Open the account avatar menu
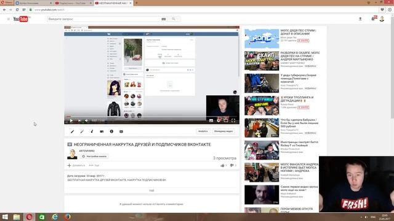This screenshot has height=221, width=394. click(x=382, y=19)
